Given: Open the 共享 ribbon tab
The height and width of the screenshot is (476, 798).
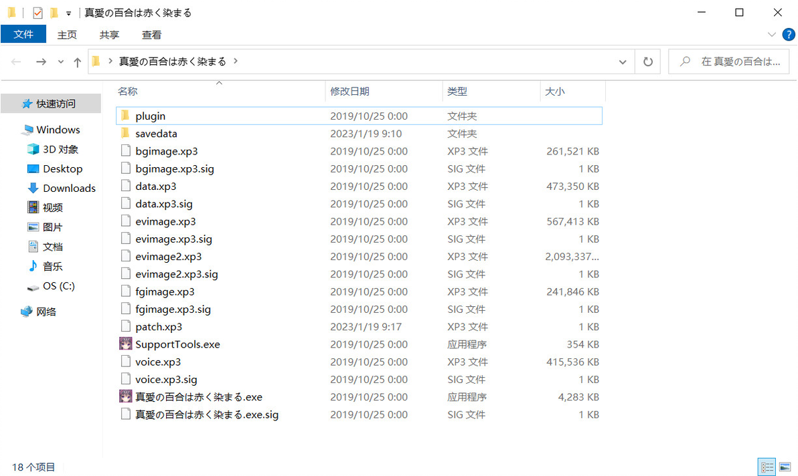Looking at the screenshot, I should (x=109, y=35).
